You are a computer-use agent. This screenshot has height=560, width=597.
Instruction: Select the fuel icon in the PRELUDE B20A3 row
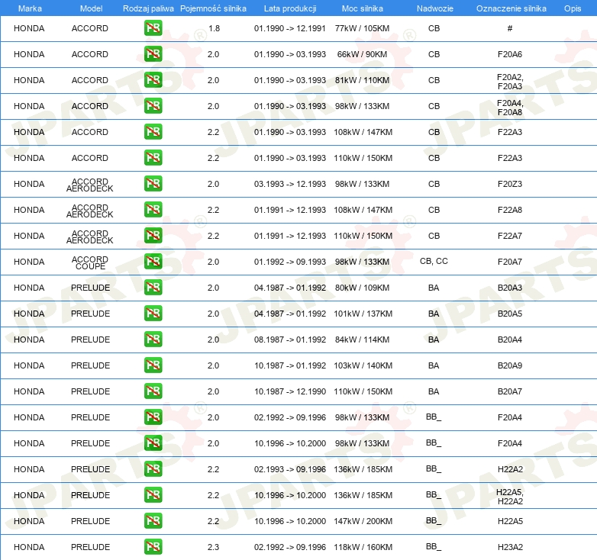tap(153, 287)
